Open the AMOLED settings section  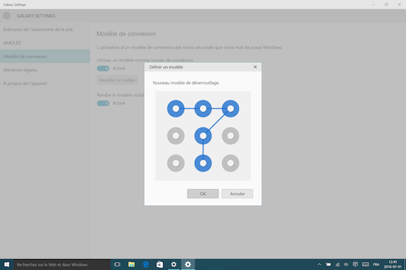pyautogui.click(x=45, y=43)
